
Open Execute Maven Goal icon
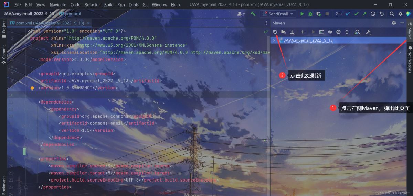coord(321,32)
